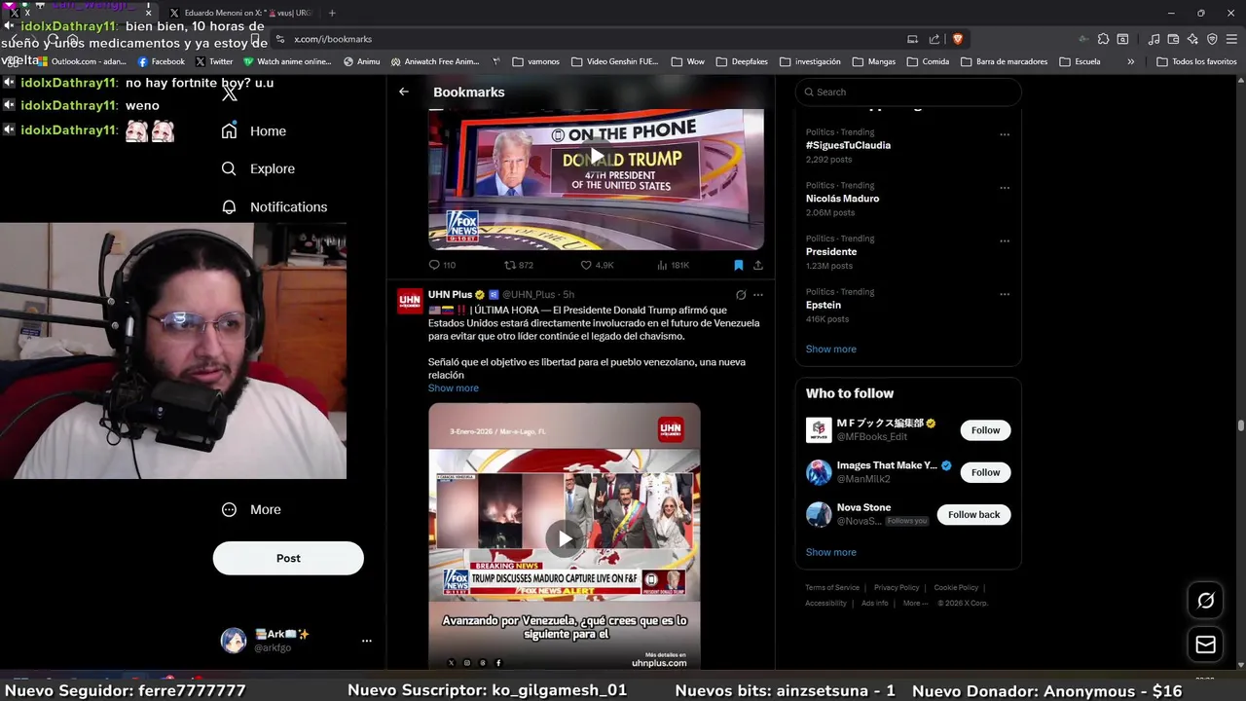Follow back Nova Stone
This screenshot has height=701, width=1246.
click(x=973, y=514)
